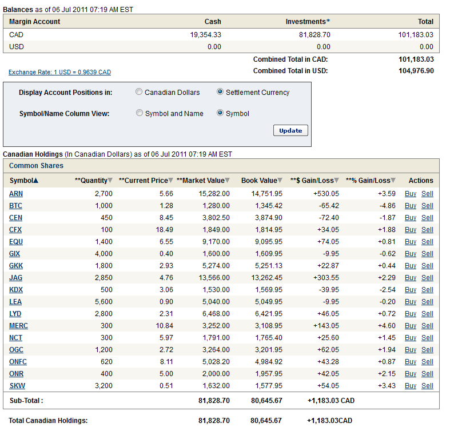Viewport: 454px width, 435px height.
Task: Open the ARN symbol link
Action: click(x=16, y=194)
